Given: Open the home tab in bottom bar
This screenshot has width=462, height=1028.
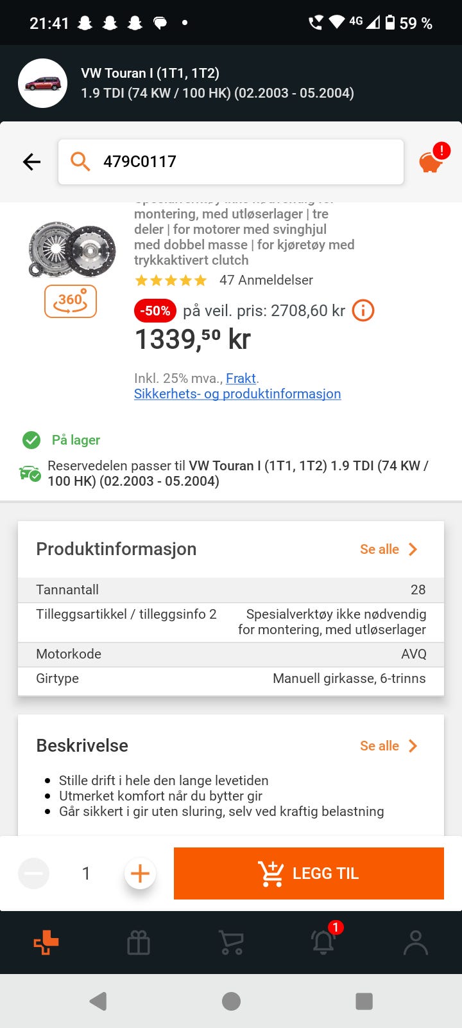Looking at the screenshot, I should pyautogui.click(x=46, y=943).
